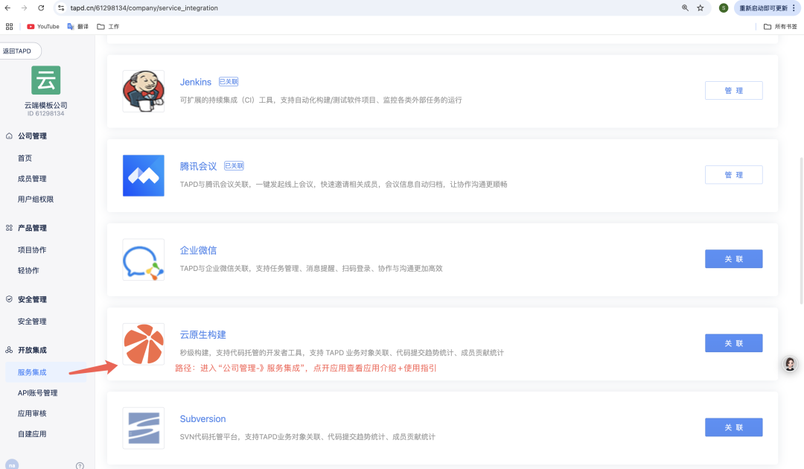Click the 企业微信 chat bubble logo
The image size is (804, 469).
coord(144,260)
